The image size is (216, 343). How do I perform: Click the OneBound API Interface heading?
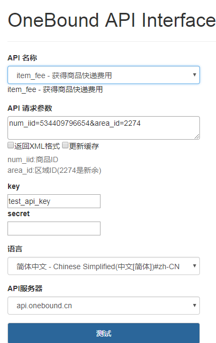pos(112,20)
